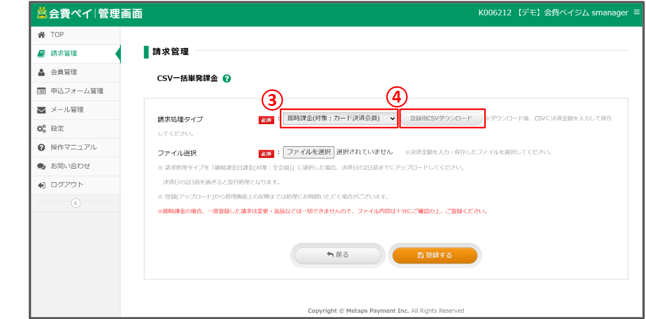Screen dimensions: 646x319
Task: Click the account name smanager in header
Action: (x=610, y=13)
